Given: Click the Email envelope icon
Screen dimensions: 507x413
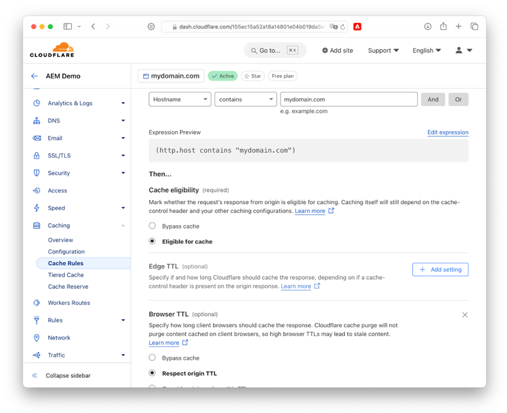Looking at the screenshot, I should coord(37,138).
